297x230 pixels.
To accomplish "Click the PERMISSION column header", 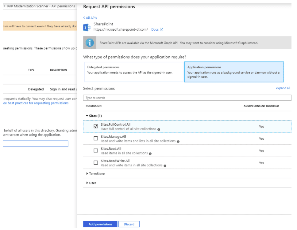I will (94, 106).
